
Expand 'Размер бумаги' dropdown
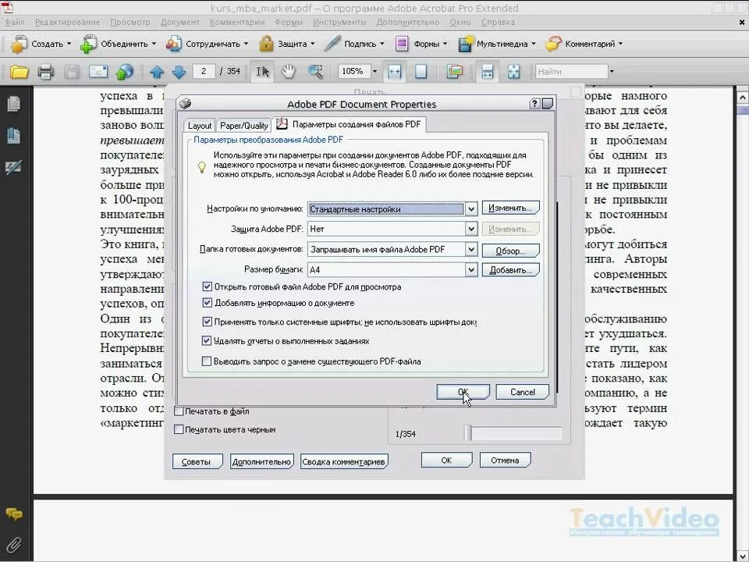[x=471, y=269]
